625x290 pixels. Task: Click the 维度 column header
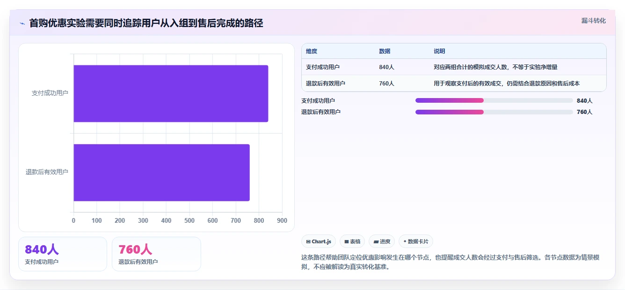point(312,51)
